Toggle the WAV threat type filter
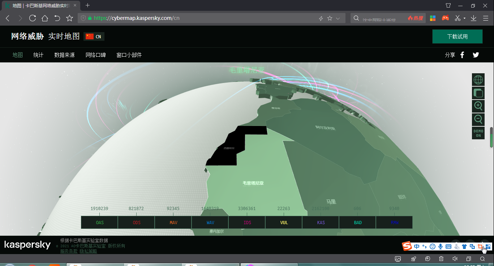Image resolution: width=494 pixels, height=266 pixels. click(x=210, y=222)
